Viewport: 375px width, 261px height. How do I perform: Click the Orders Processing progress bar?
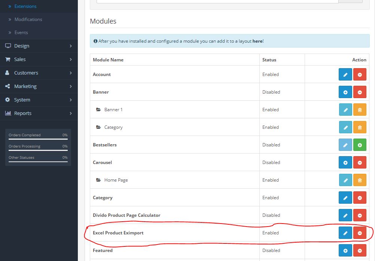(38, 150)
